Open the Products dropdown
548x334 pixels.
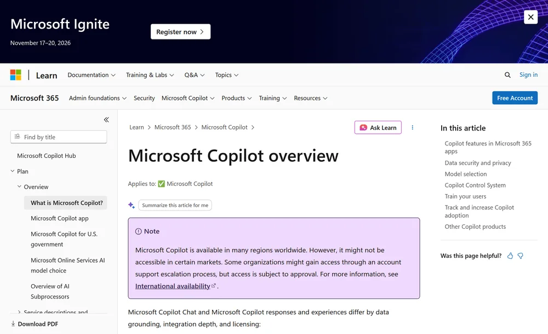(237, 98)
